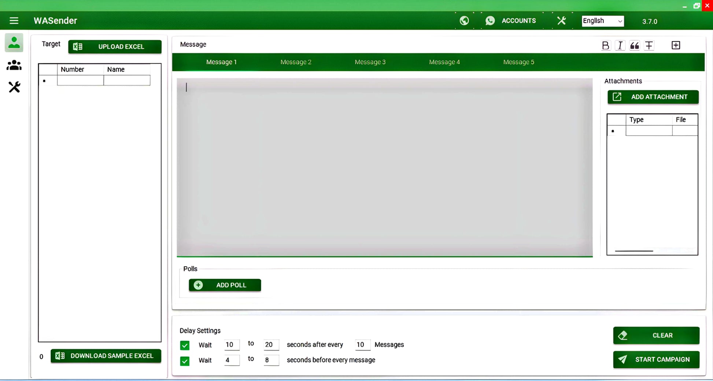
Task: Click the Upload Excel button
Action: pos(115,47)
